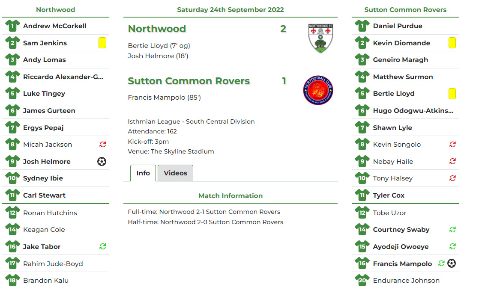The image size is (488, 296).
Task: Click Sam Jenkins' yellow card icon
Action: 102,43
